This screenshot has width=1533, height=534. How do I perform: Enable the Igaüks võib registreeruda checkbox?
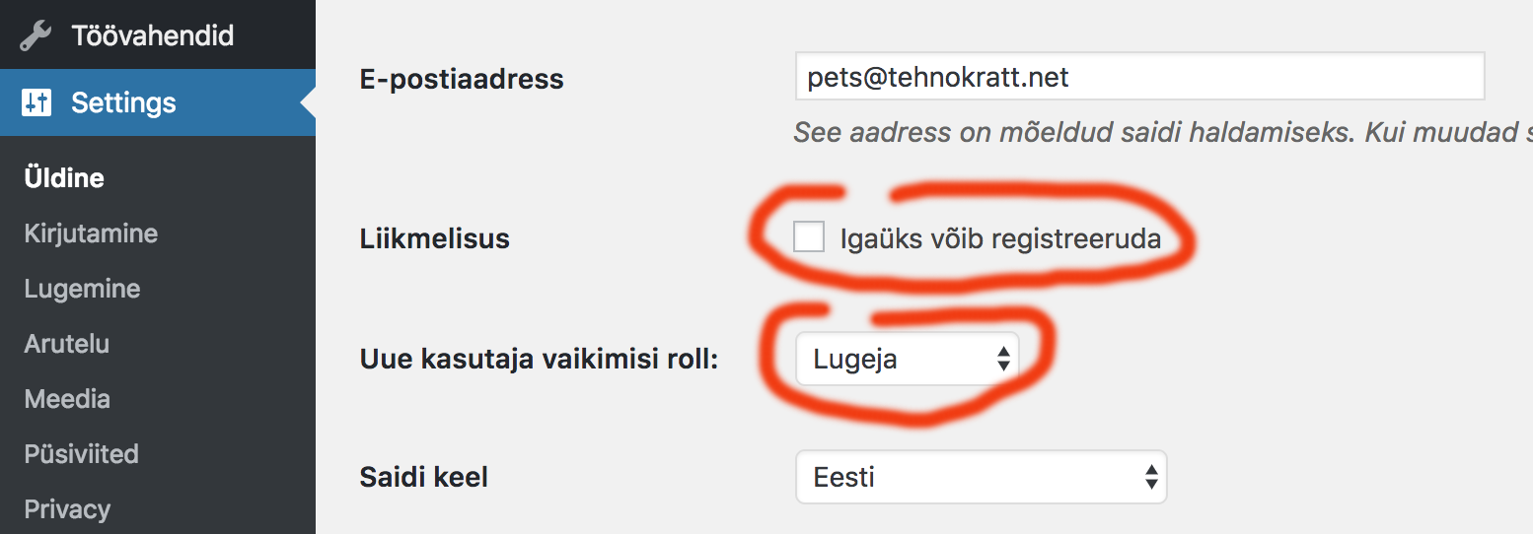809,236
